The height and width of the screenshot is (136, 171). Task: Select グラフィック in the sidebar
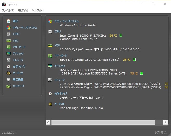(x=18, y=54)
